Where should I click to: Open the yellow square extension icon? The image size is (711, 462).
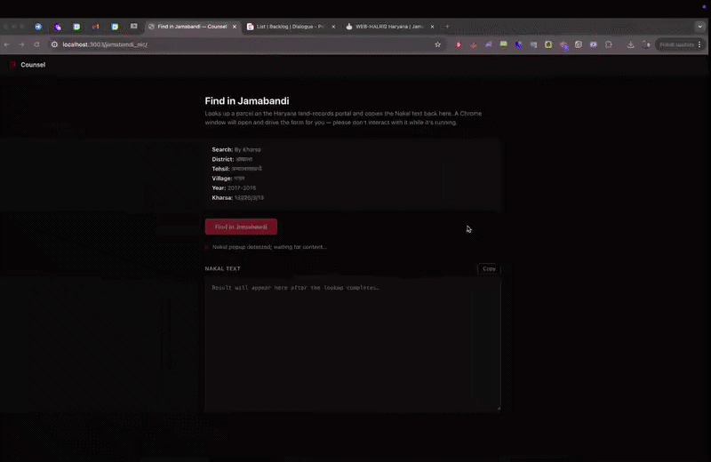click(x=548, y=44)
